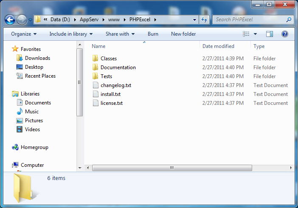Click the Libraries icon in sidebar
Image resolution: width=298 pixels, height=208 pixels.
coord(15,94)
